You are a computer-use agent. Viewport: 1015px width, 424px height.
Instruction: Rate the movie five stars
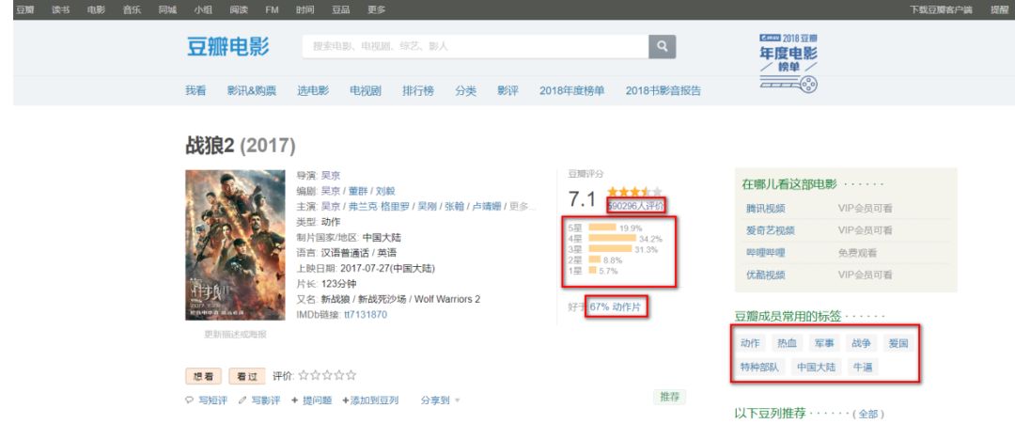351,375
